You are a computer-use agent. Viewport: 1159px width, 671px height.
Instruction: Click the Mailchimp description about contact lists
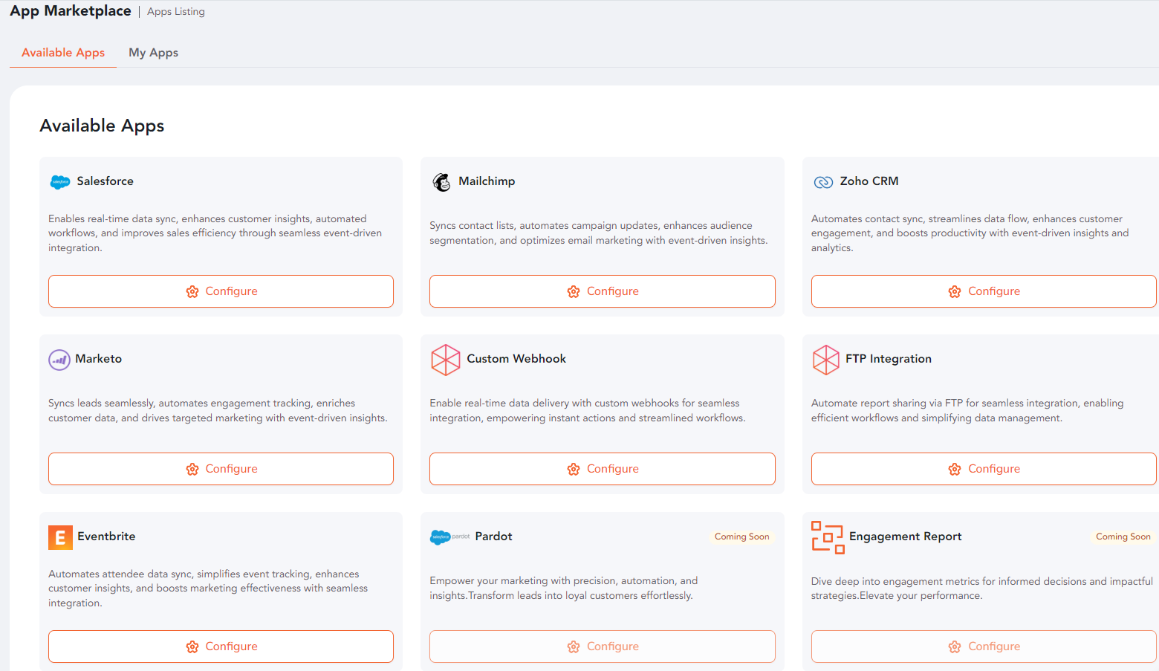[x=599, y=233]
